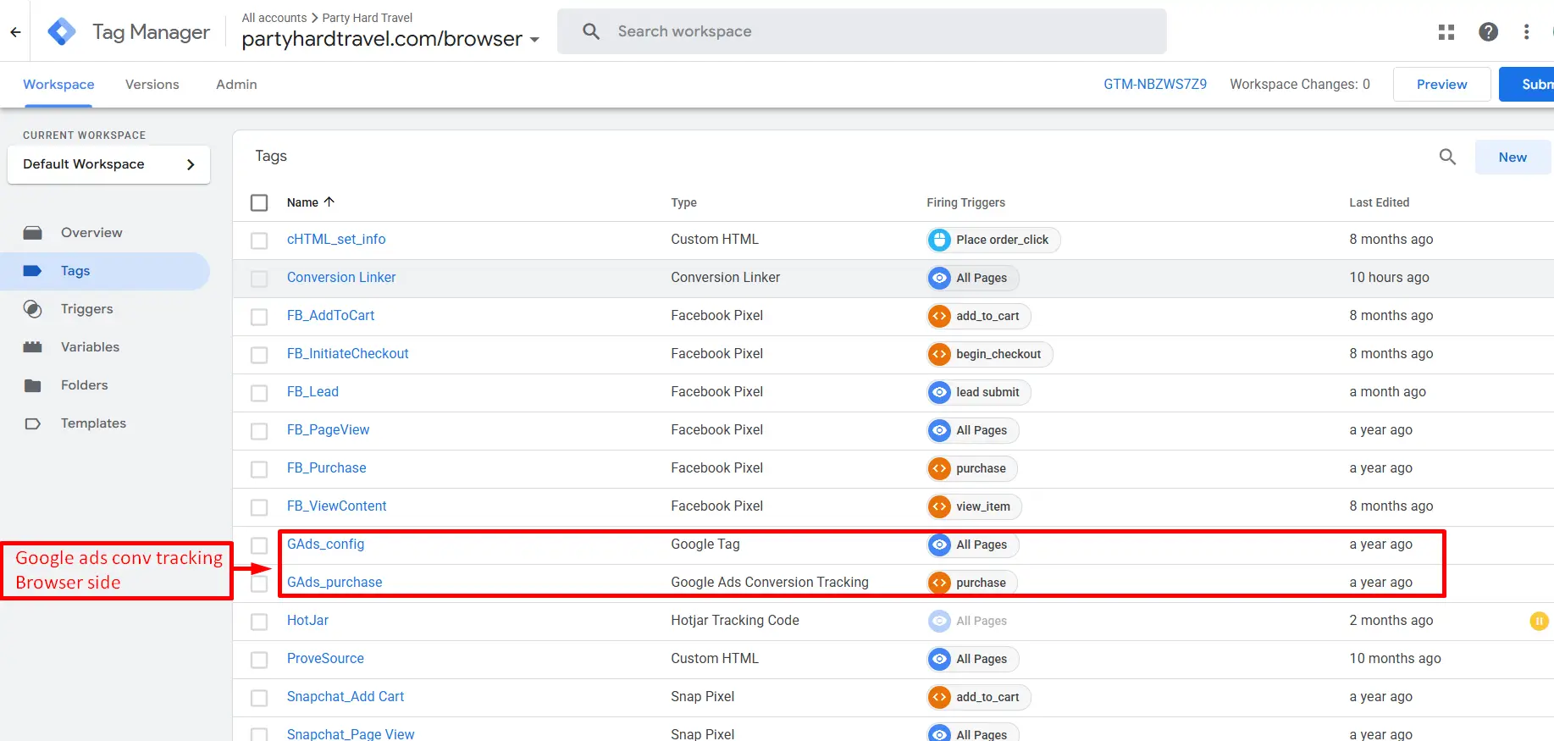This screenshot has width=1554, height=741.
Task: Create a new tag with New button
Action: click(1513, 158)
